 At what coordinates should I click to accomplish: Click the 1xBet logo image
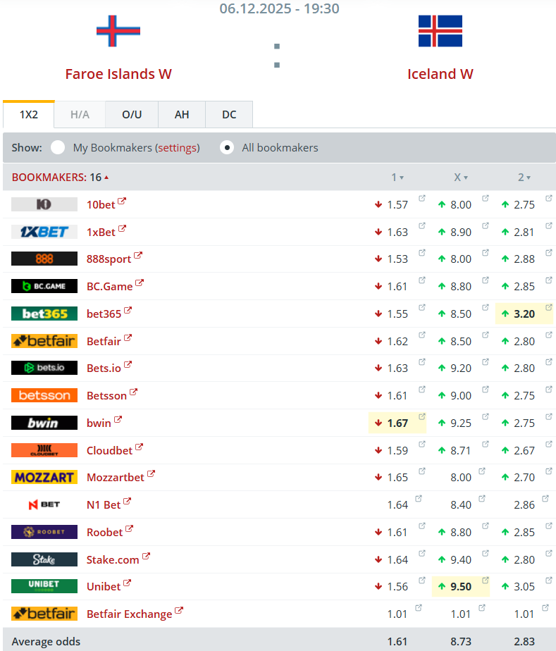(x=44, y=232)
